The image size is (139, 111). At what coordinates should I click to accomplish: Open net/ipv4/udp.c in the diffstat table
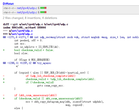(27, 8)
